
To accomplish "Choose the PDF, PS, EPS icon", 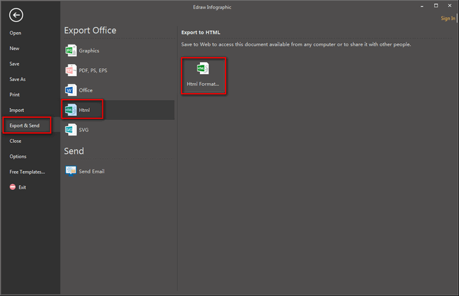I will pyautogui.click(x=71, y=70).
